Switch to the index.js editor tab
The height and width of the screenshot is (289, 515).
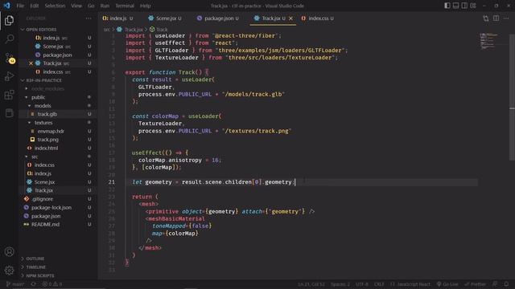pyautogui.click(x=118, y=18)
